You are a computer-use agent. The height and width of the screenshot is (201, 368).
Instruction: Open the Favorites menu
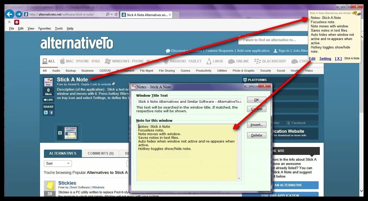click(x=44, y=28)
